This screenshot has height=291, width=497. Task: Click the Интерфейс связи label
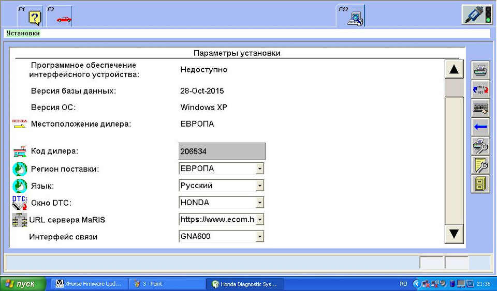pos(63,237)
